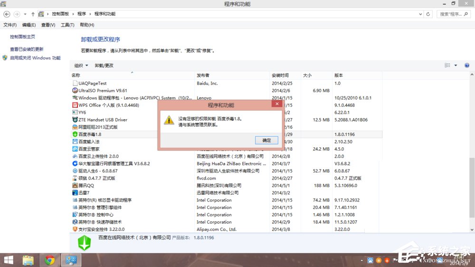The height and width of the screenshot is (267, 475).
Task: Select 英特尔® 管理引擎组件 row
Action: (227, 207)
